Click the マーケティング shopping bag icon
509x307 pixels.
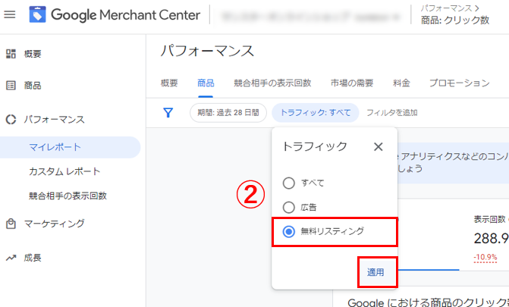11,224
